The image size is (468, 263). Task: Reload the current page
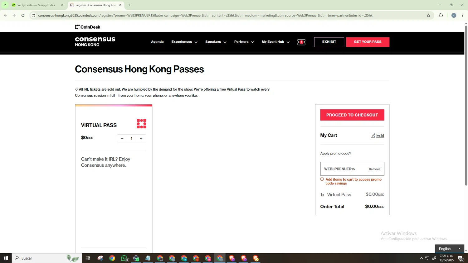23,15
